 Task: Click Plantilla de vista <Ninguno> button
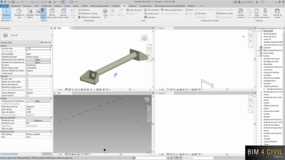coord(38,120)
